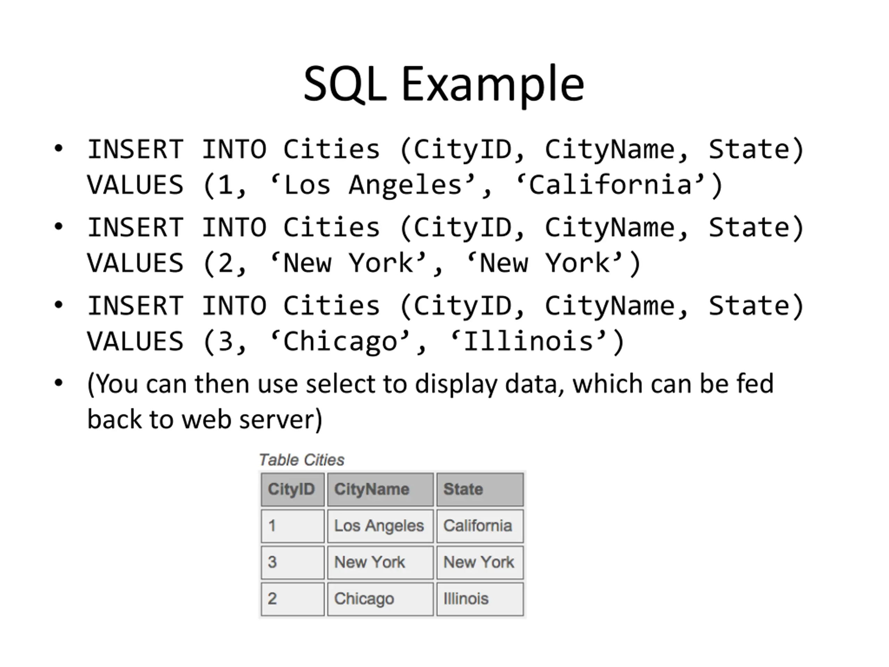
Task: Click the line "VALUES (1, 'Los Angeles', 'California')"
Action: tap(405, 186)
